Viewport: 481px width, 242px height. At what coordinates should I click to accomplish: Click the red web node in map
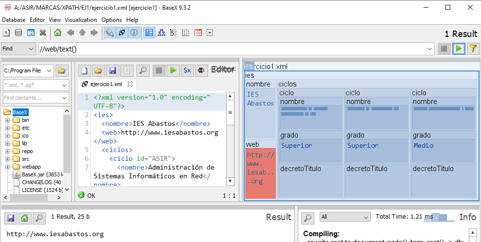pyautogui.click(x=261, y=173)
